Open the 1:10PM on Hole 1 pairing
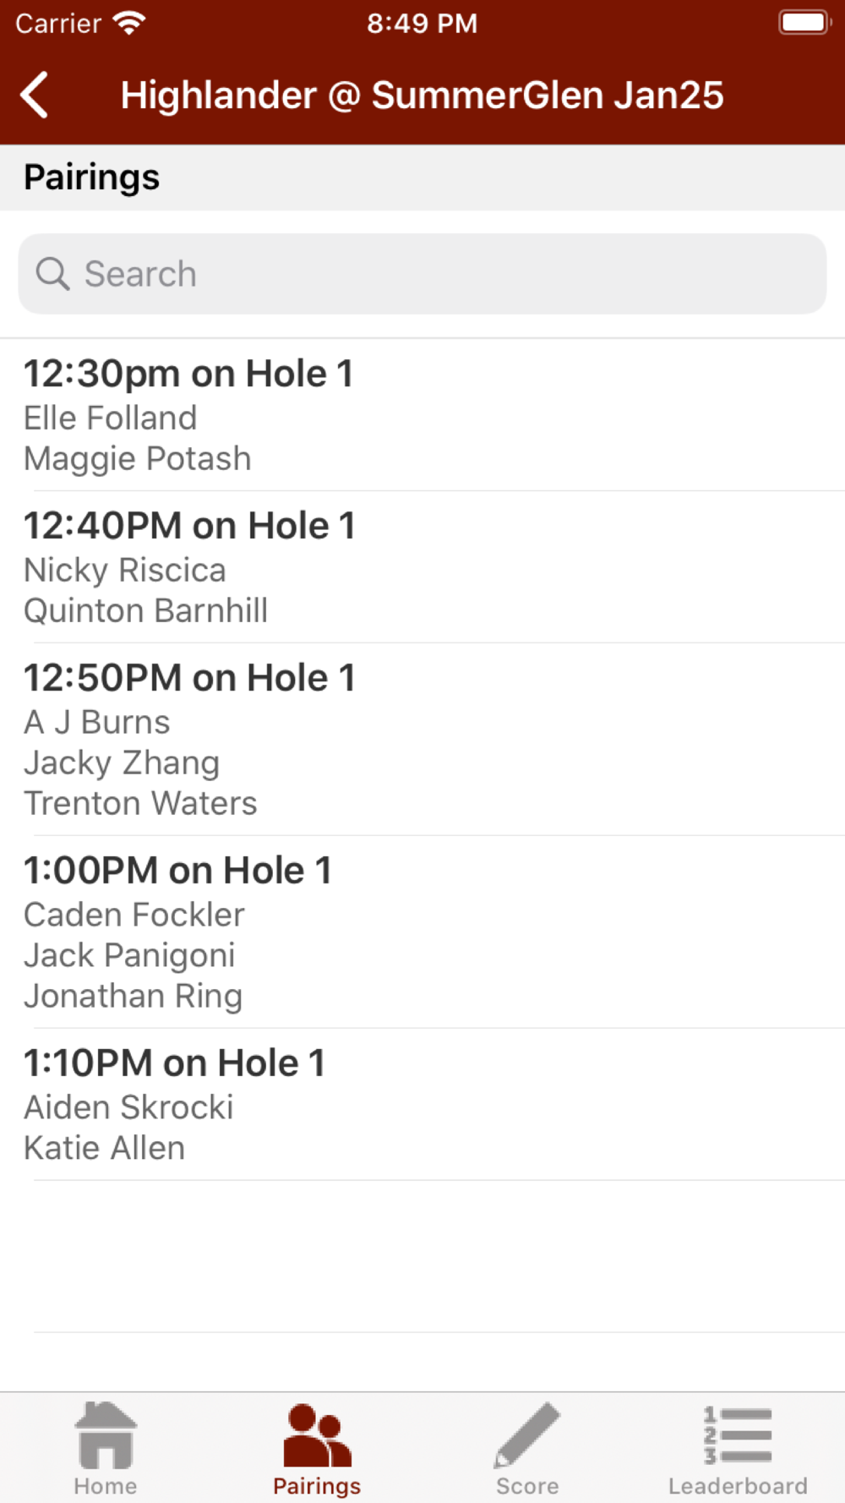 click(422, 1105)
